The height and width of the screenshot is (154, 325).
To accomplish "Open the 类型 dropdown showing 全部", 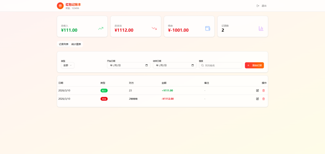I will (68, 65).
